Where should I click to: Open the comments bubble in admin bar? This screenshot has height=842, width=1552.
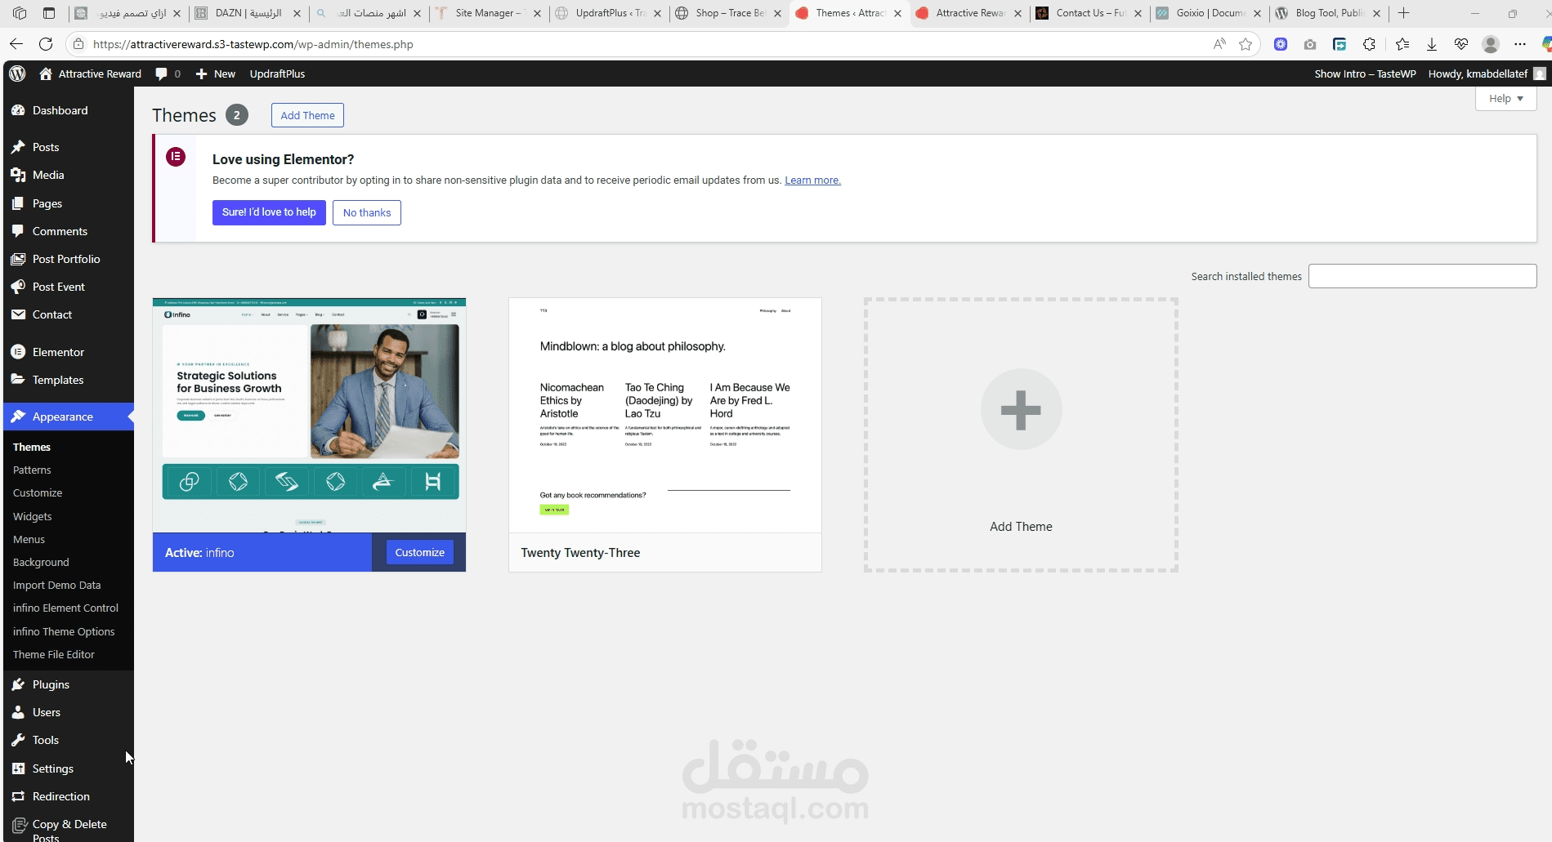[x=161, y=74]
